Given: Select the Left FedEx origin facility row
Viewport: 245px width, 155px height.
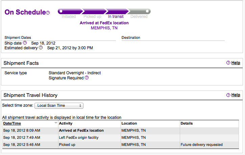Looking at the screenshot, I should point(121,138).
